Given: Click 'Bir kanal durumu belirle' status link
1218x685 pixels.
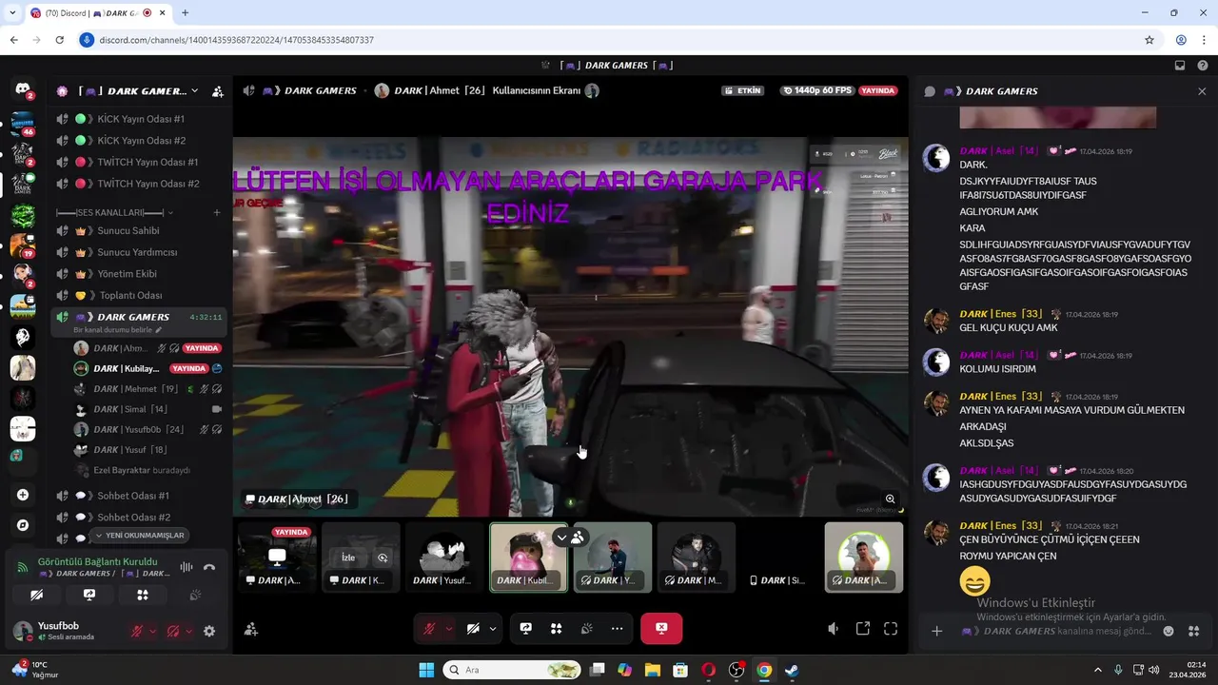Looking at the screenshot, I should click(117, 330).
